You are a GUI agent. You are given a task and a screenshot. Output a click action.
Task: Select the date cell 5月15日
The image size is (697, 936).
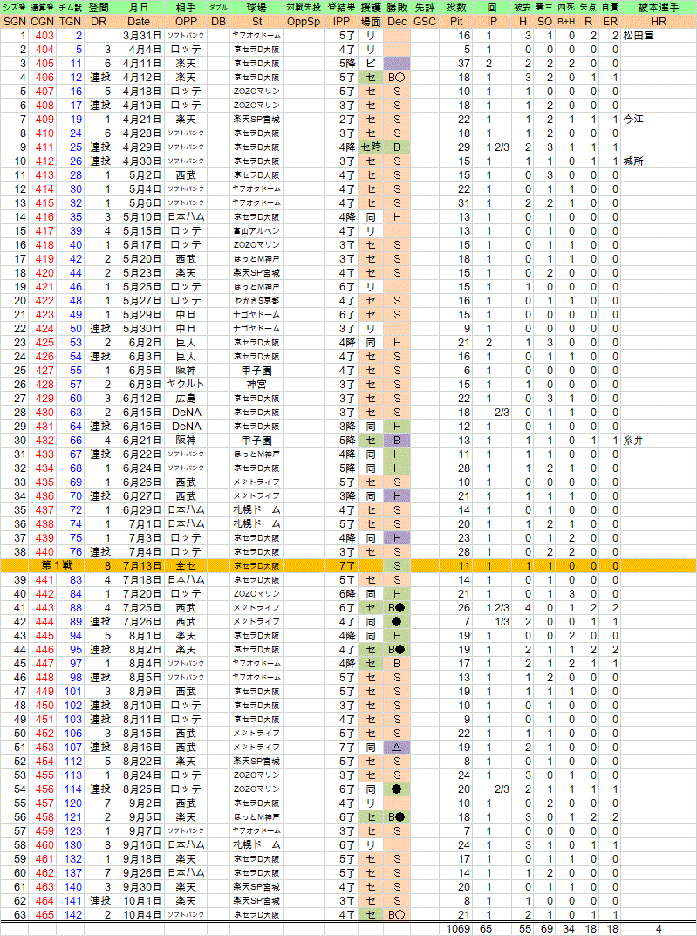click(x=139, y=231)
